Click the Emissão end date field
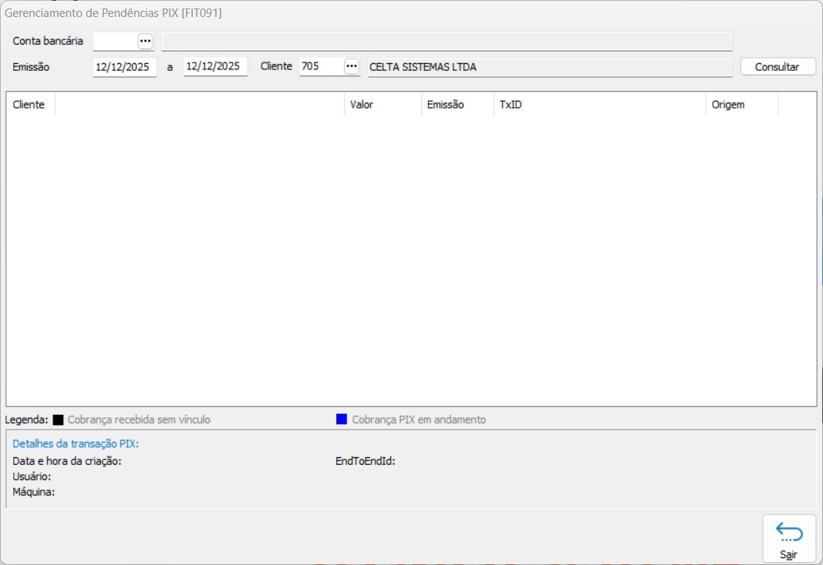Screen dimensions: 823x565 coord(215,67)
